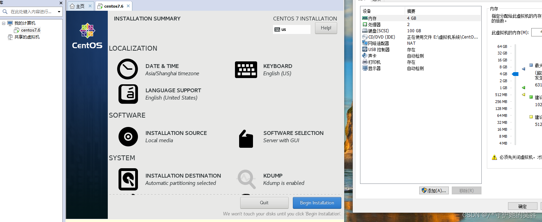Click the 打印机 printer icon
This screenshot has width=542, height=222.
(365, 62)
